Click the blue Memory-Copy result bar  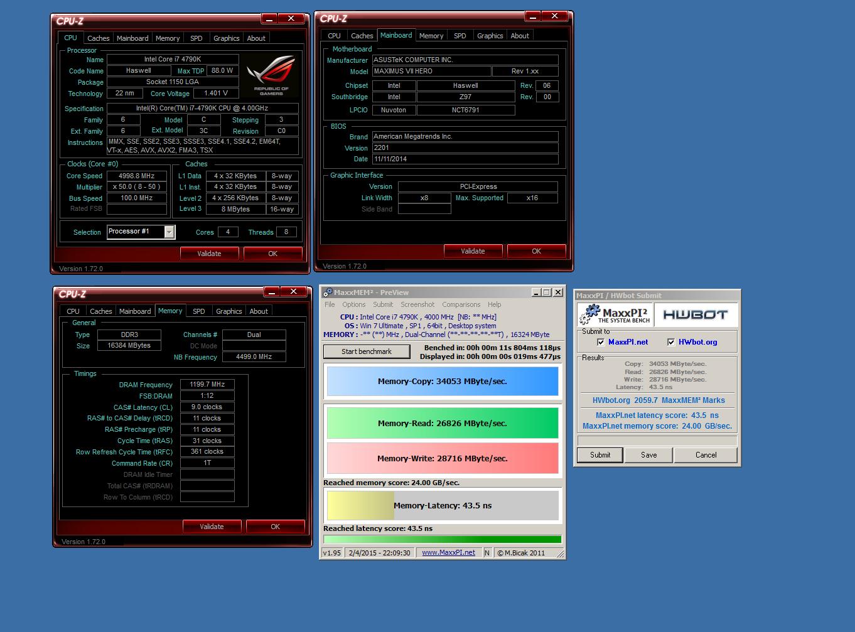click(x=443, y=381)
